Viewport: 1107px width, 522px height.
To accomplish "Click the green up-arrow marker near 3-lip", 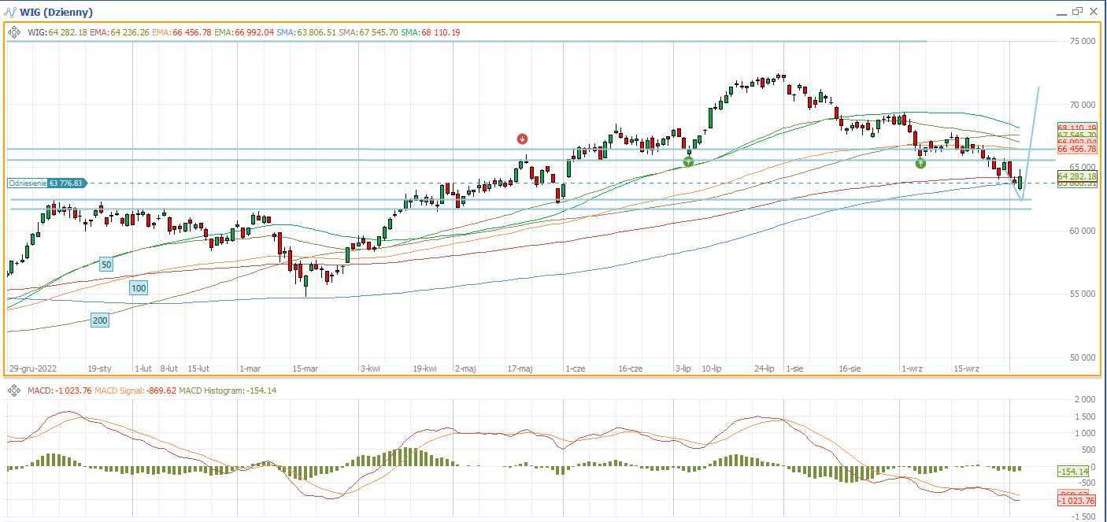I will coord(688,161).
